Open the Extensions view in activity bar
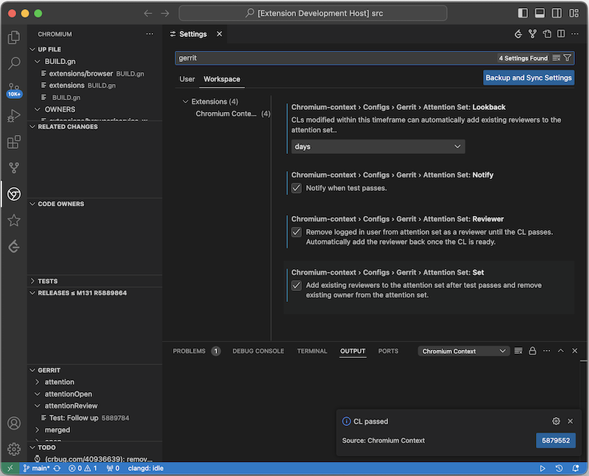 coord(14,142)
